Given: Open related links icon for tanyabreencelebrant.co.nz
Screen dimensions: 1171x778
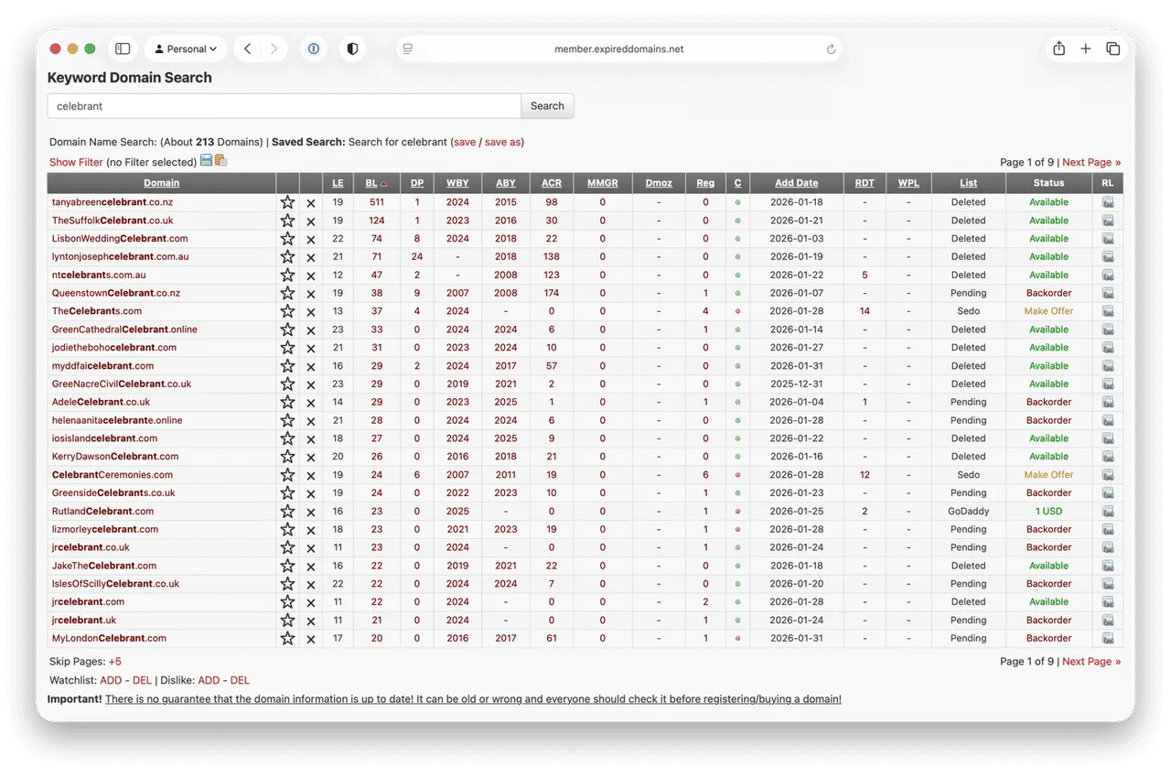Looking at the screenshot, I should pos(1108,202).
